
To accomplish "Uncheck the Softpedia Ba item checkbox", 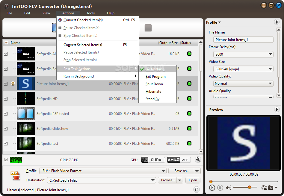I will 6,69.
